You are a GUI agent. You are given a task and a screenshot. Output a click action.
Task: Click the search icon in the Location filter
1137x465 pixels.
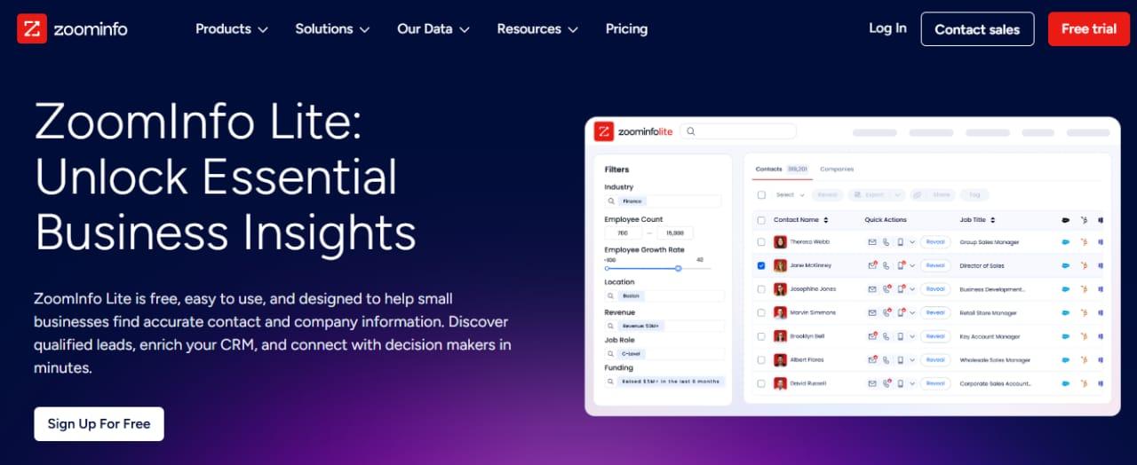(611, 296)
